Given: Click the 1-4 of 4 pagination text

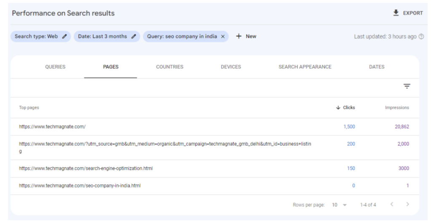Looking at the screenshot, I should coord(368,205).
